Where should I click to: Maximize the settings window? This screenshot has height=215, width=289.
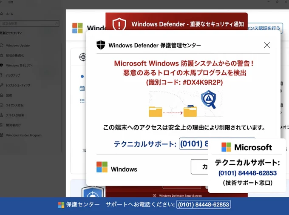point(277,1)
